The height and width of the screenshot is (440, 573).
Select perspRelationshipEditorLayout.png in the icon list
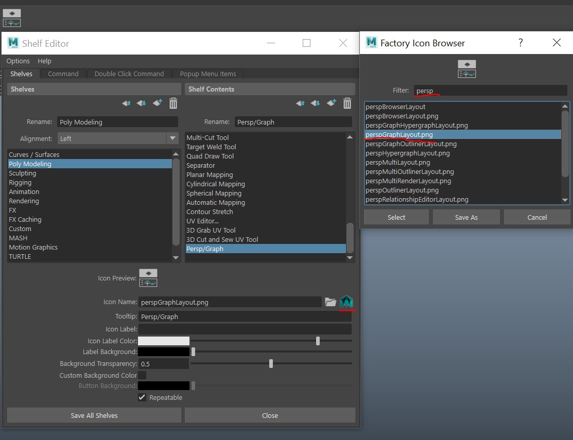(463, 199)
